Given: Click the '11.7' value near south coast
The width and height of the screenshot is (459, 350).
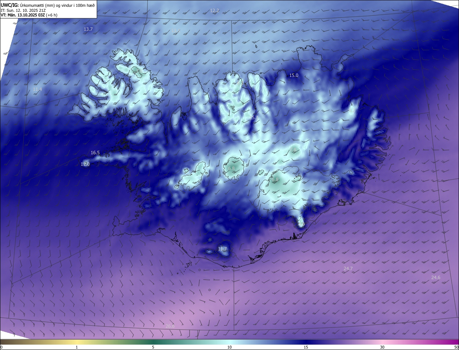Looking at the screenshot, I should (x=222, y=249).
